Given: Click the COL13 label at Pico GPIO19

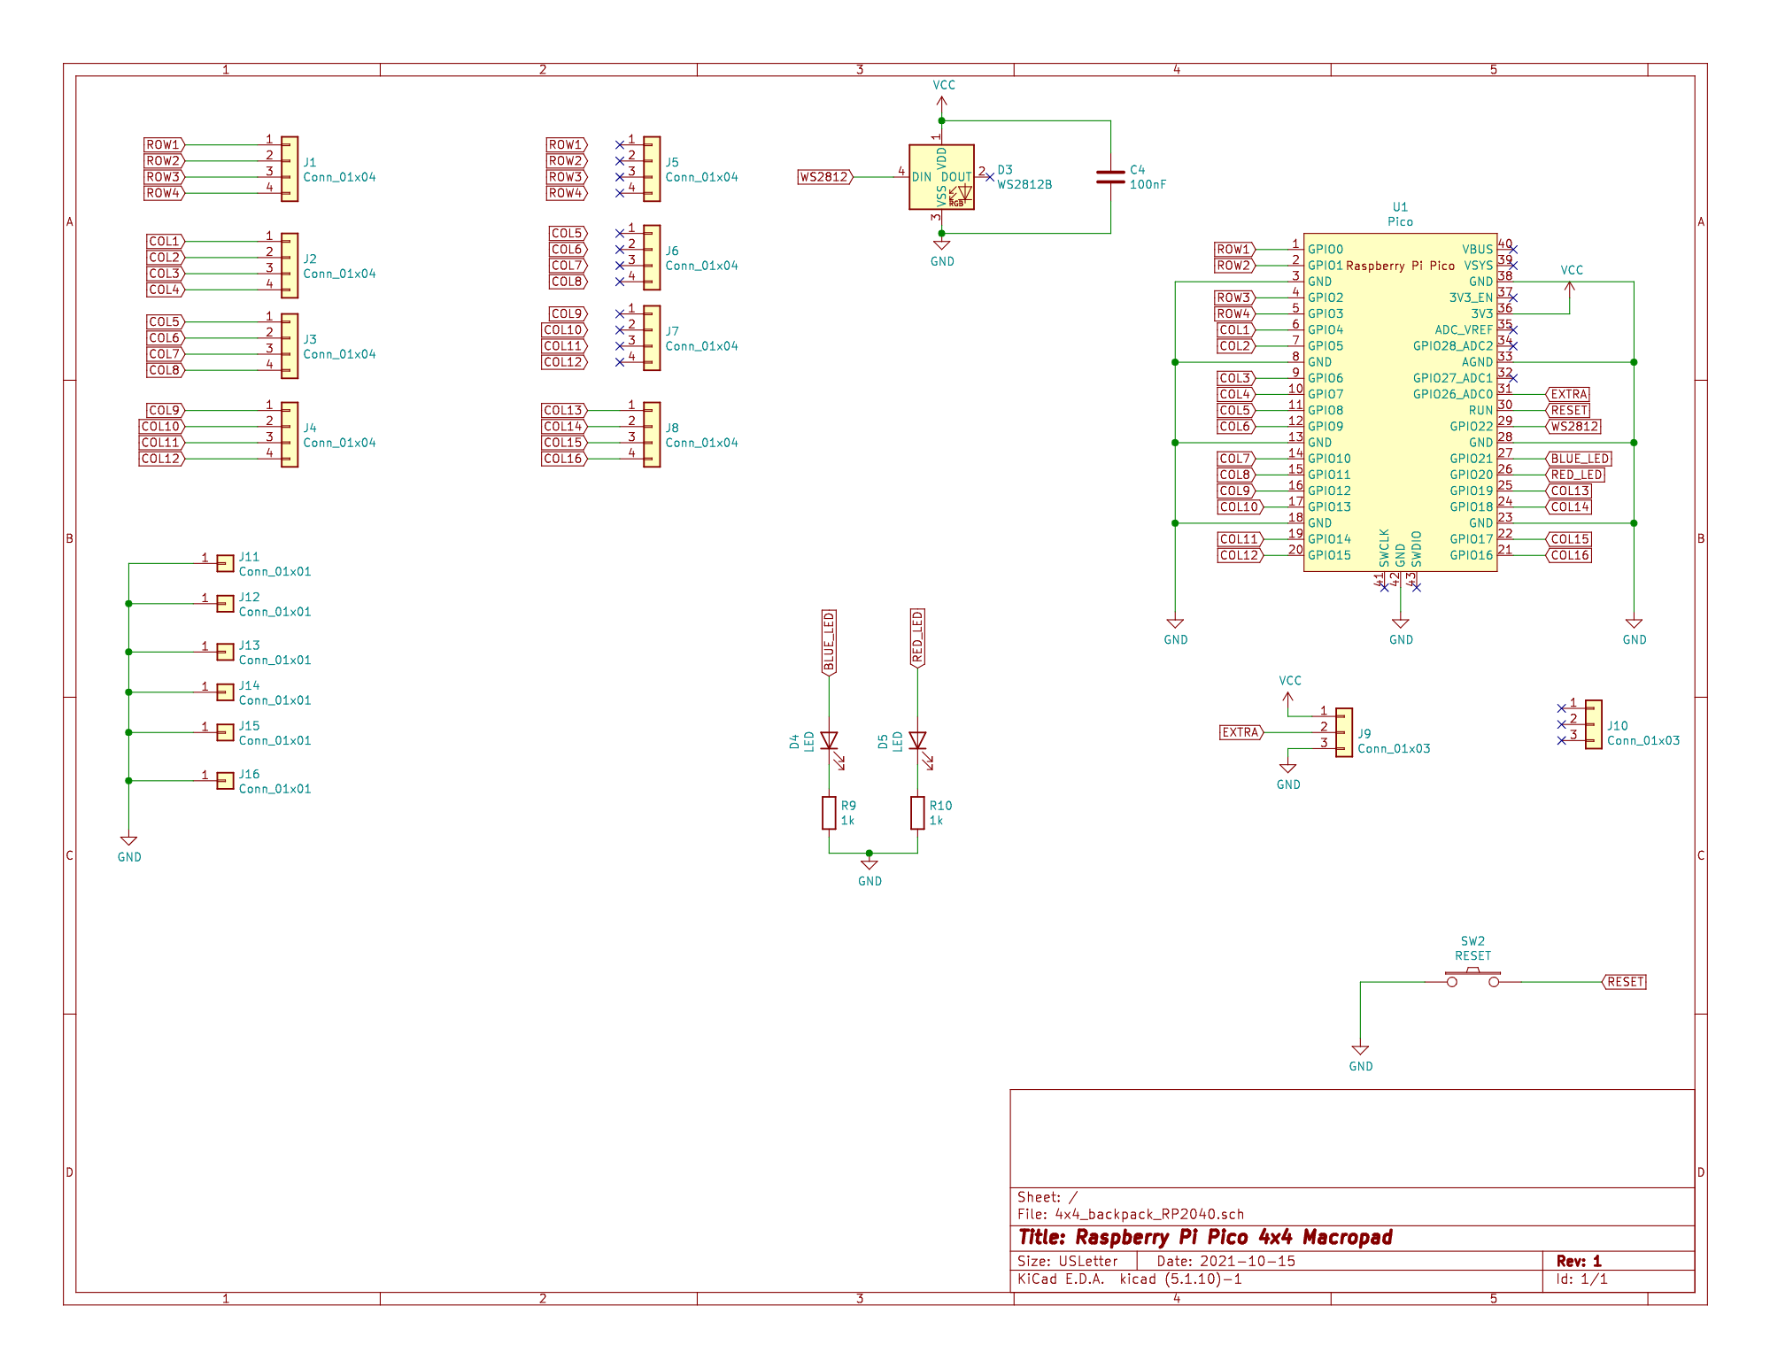Looking at the screenshot, I should (x=1569, y=491).
